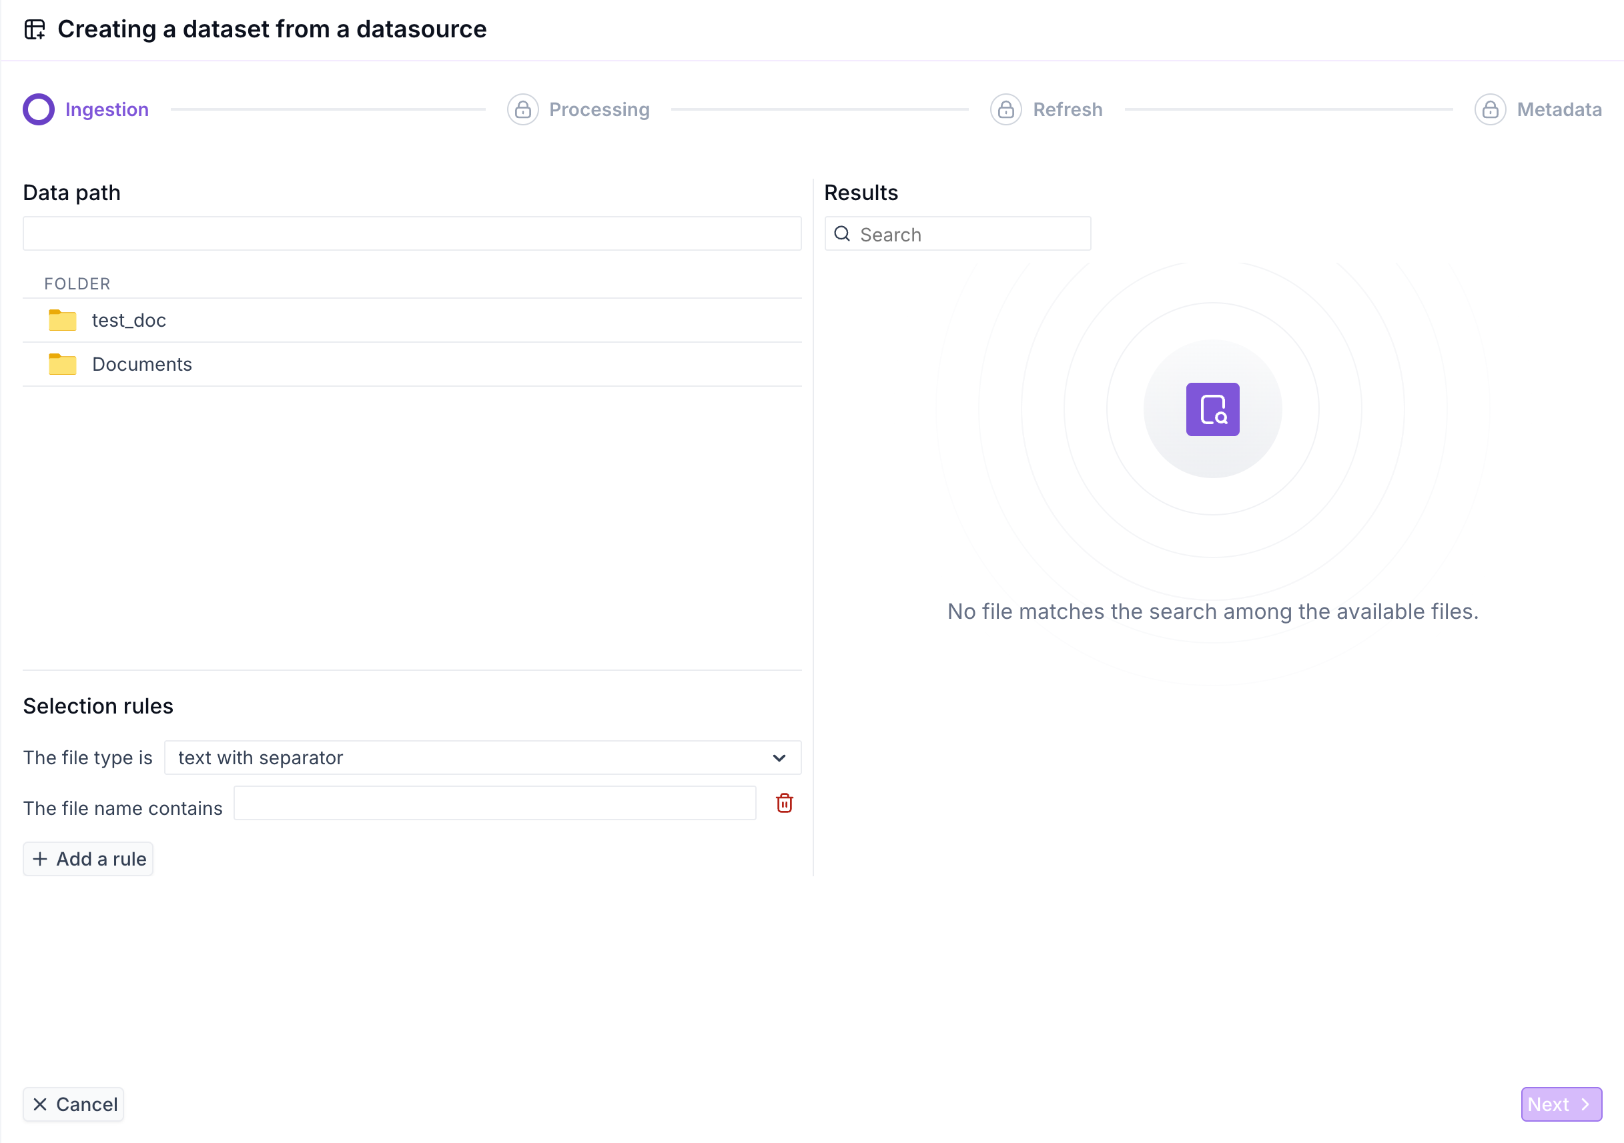The height and width of the screenshot is (1143, 1624).
Task: Cancel the dataset creation
Action: (x=73, y=1104)
